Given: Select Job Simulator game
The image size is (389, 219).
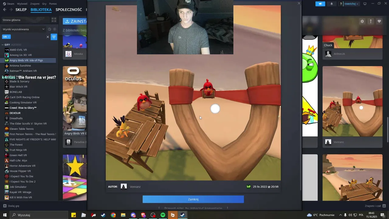Looking at the screenshot, I should click(x=18, y=187).
